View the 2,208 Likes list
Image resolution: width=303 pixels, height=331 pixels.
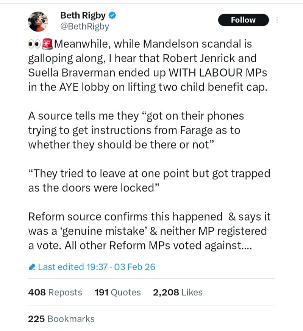178,292
